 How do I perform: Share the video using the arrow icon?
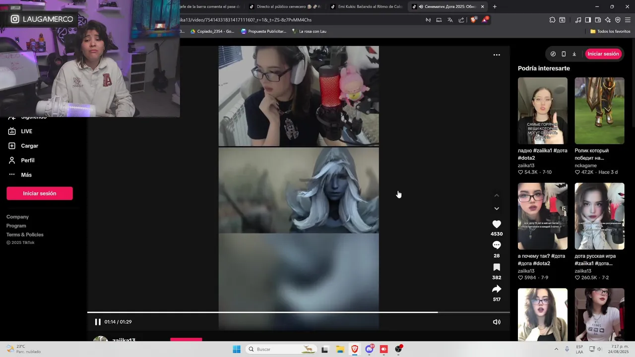[x=497, y=289]
